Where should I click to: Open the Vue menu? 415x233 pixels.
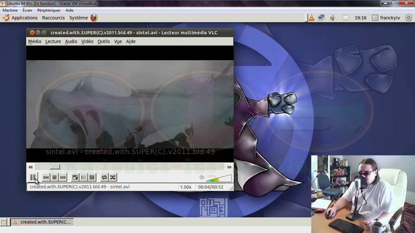click(118, 41)
